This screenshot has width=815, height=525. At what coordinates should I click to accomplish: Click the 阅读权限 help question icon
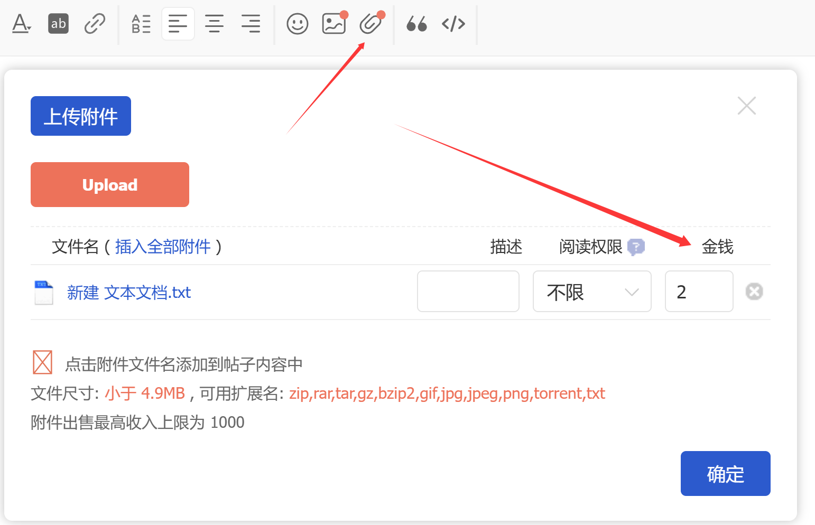point(636,247)
